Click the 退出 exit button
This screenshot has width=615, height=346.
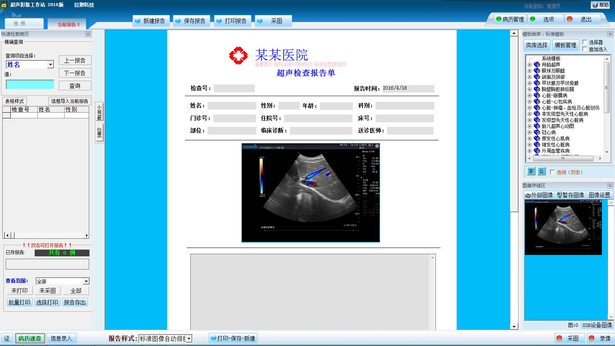coord(582,19)
